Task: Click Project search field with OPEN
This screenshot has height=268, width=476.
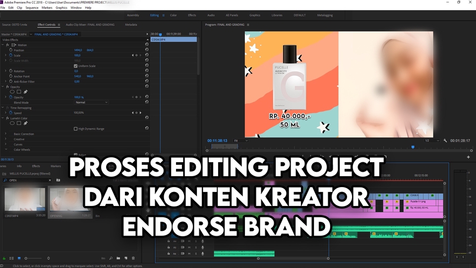Action: (x=27, y=180)
